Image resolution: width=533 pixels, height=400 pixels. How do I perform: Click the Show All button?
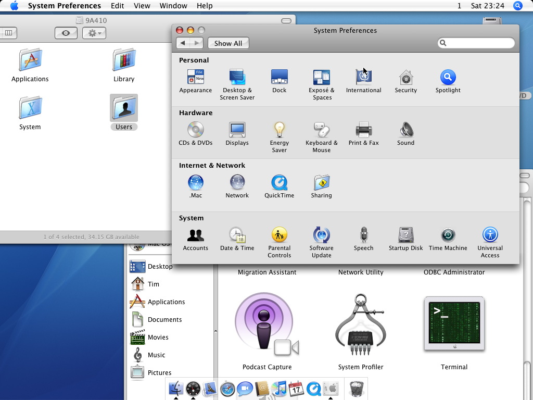228,43
